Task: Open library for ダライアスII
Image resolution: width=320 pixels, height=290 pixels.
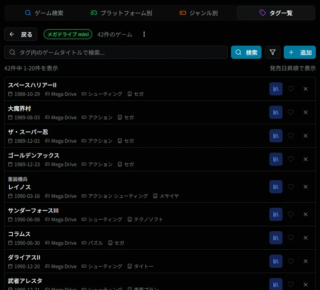Action: point(276,261)
